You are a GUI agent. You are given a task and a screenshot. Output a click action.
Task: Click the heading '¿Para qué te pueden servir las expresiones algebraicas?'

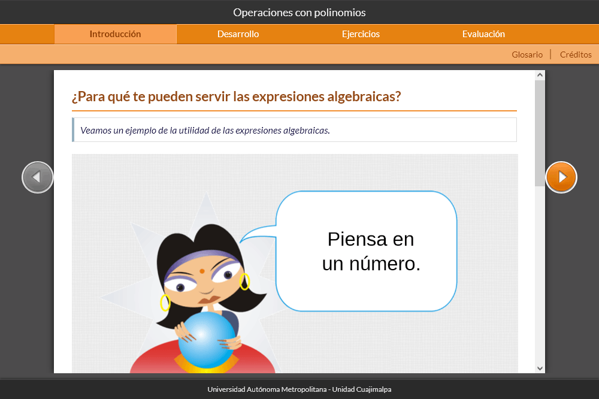237,96
